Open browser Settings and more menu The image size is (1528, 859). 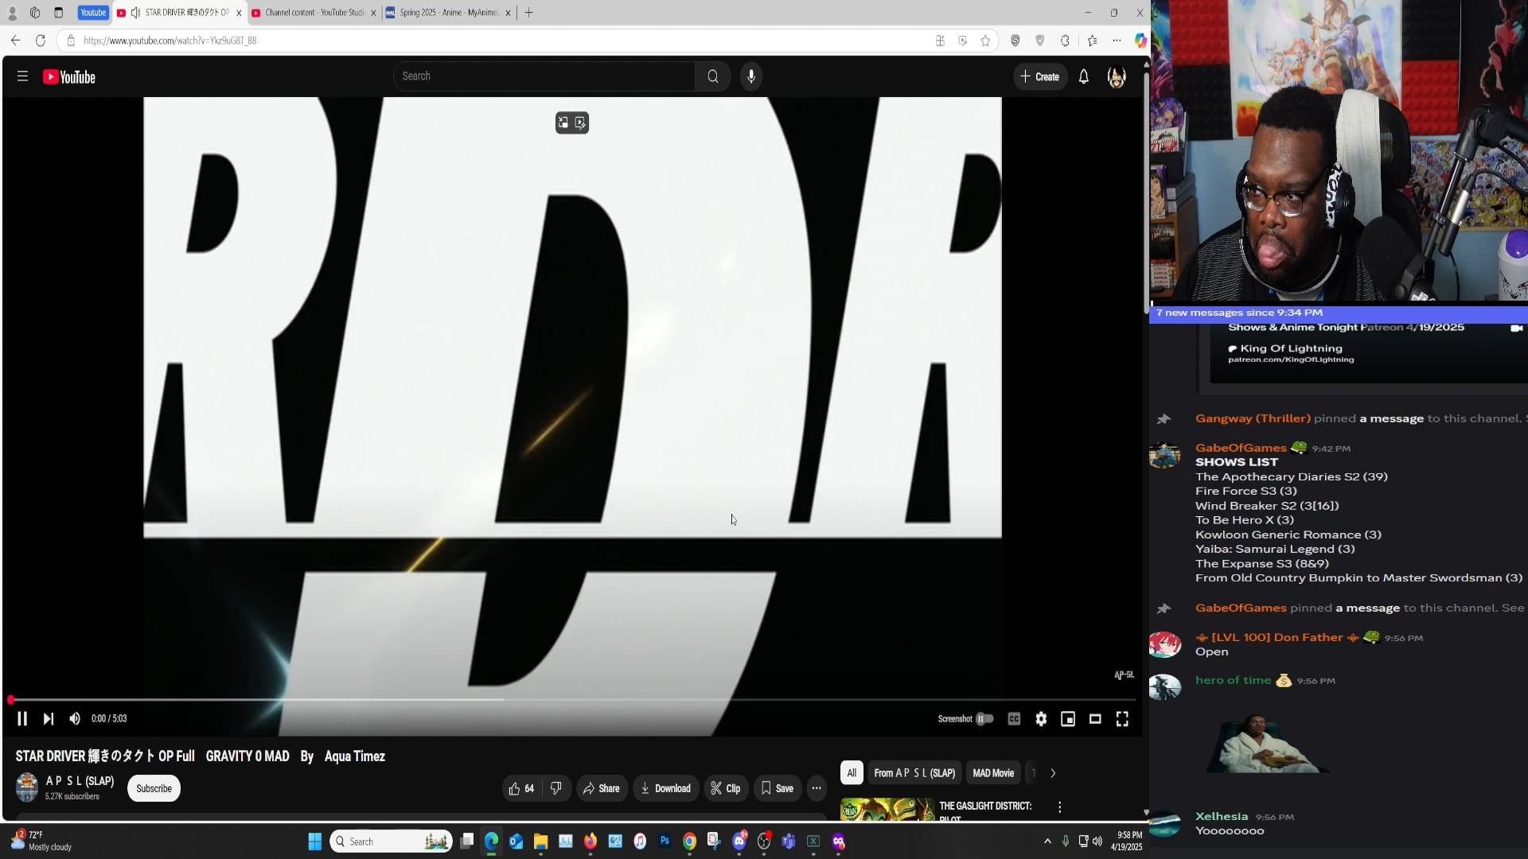(1117, 41)
